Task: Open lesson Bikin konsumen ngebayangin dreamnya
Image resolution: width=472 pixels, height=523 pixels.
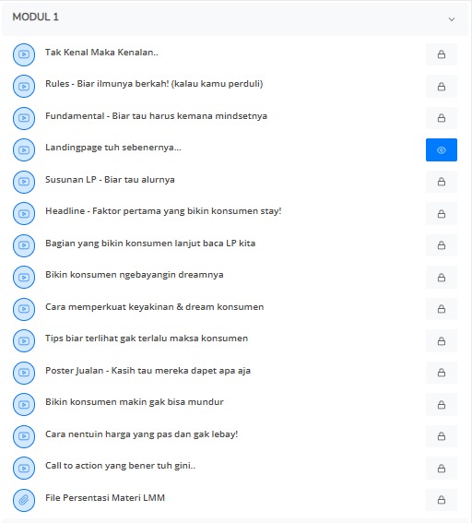Action: 135,275
